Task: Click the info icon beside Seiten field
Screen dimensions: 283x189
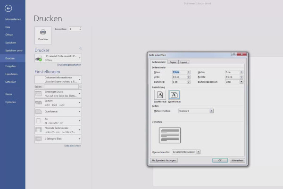Action: coord(81,86)
